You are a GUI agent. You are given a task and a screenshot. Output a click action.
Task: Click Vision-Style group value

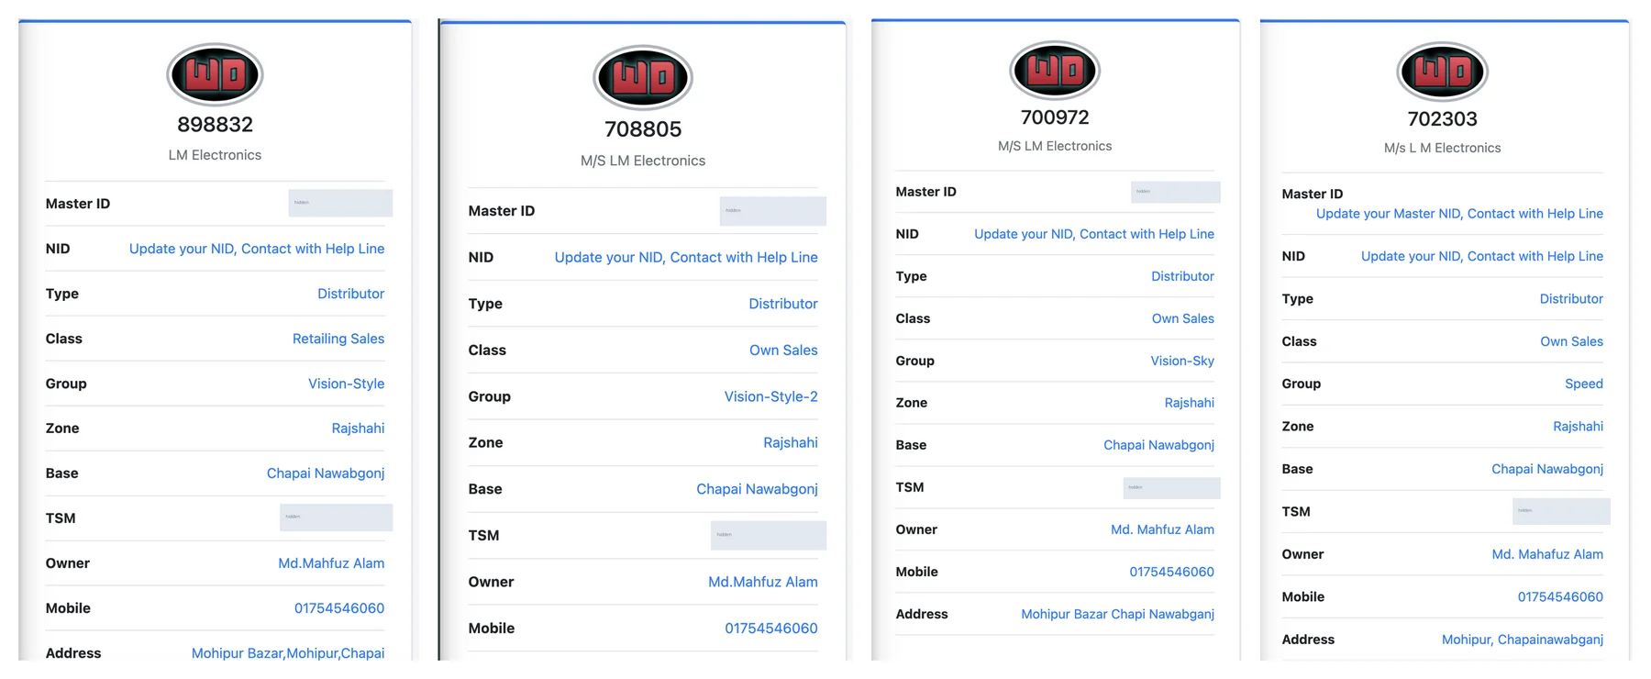(346, 384)
